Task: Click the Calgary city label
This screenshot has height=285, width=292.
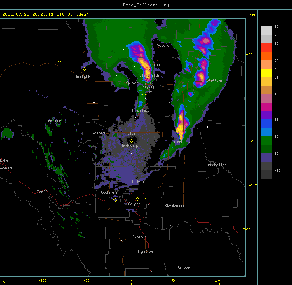Action: coord(135,204)
